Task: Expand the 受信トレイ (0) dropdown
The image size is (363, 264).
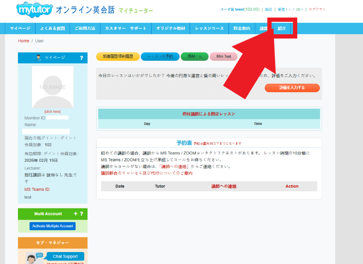Action: (290, 9)
